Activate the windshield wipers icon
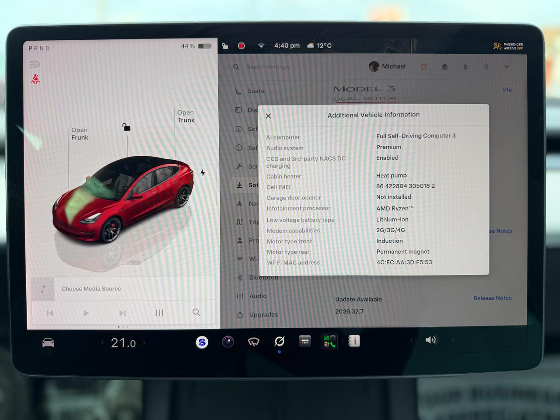This screenshot has height=420, width=560. pyautogui.click(x=253, y=342)
